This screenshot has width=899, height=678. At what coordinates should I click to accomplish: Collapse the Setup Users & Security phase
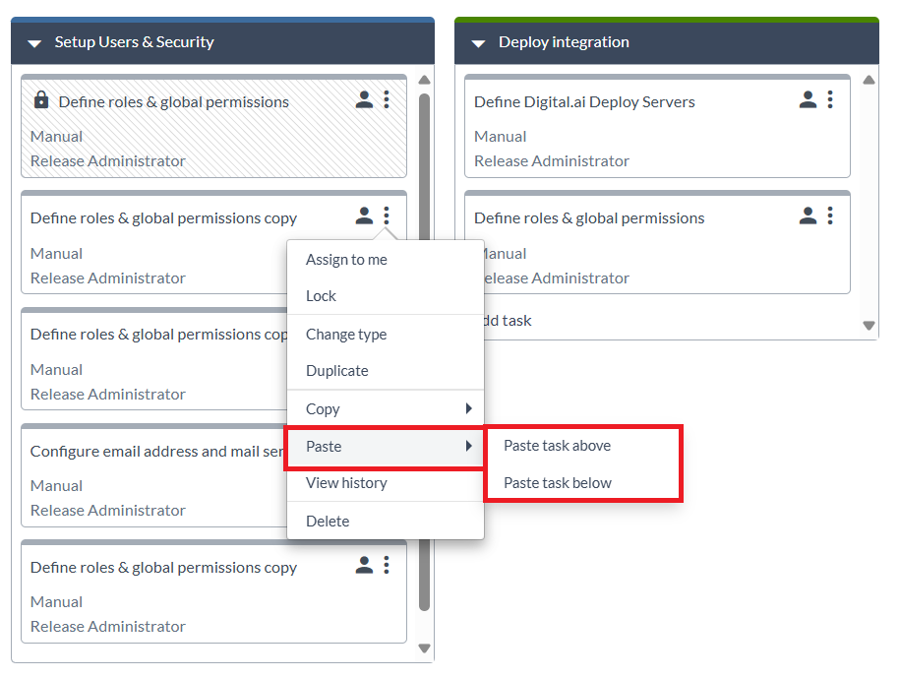pos(34,43)
